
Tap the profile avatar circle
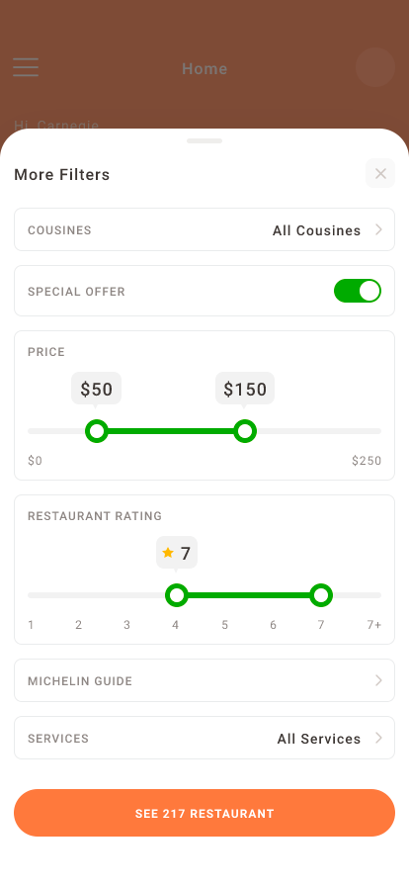point(375,67)
